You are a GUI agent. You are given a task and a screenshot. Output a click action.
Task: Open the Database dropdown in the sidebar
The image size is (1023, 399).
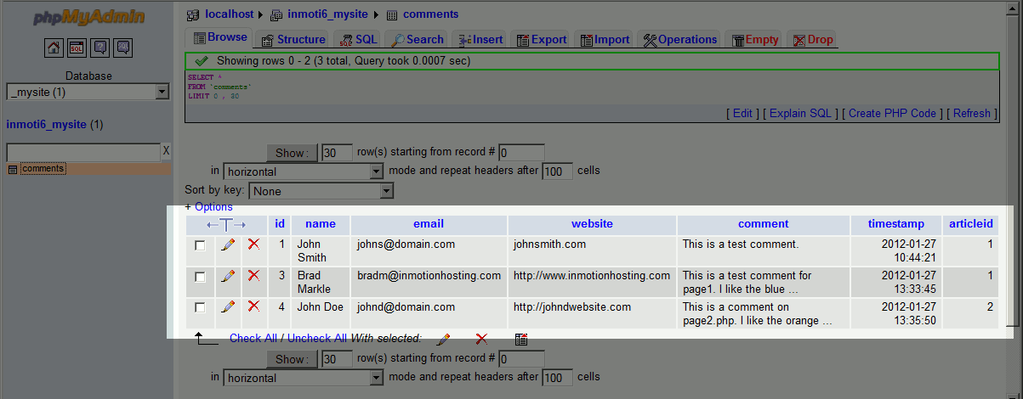click(88, 92)
